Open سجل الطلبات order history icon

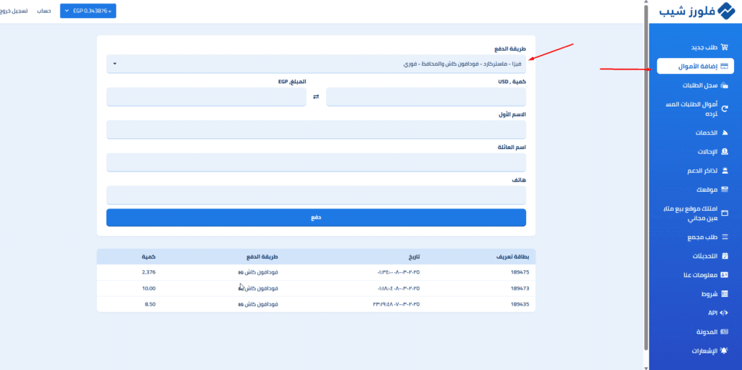pyautogui.click(x=725, y=85)
